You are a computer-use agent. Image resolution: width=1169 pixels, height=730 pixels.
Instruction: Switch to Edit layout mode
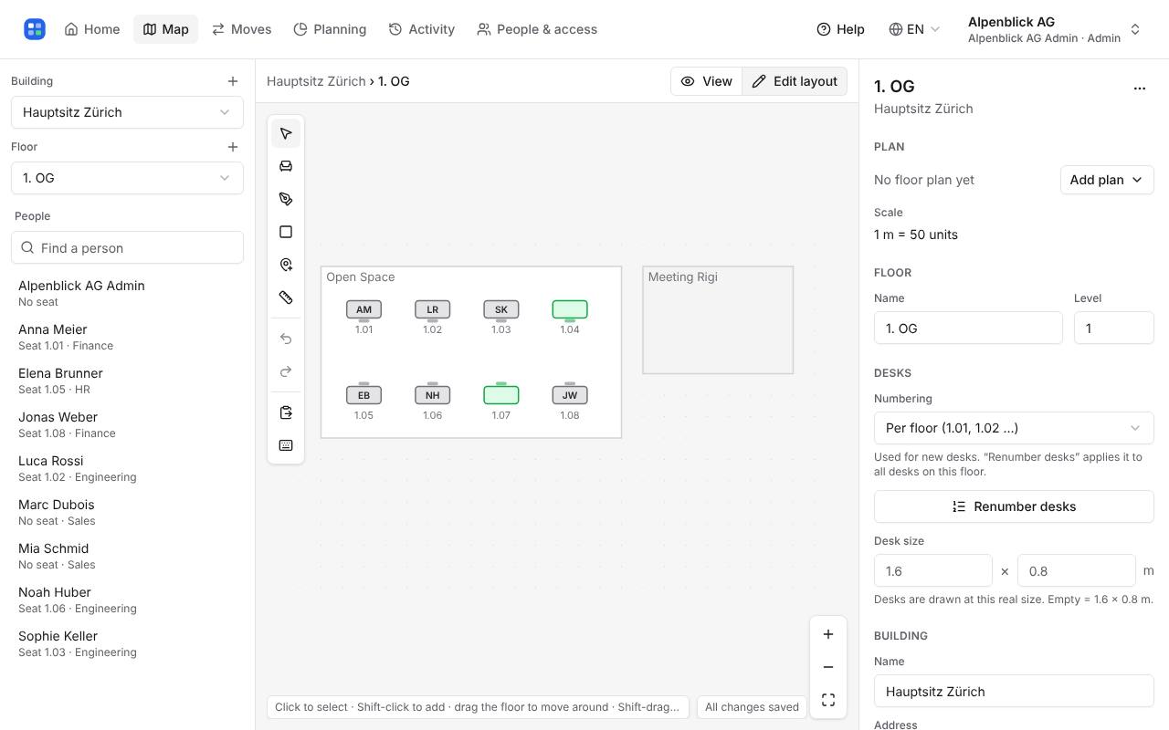pos(795,81)
